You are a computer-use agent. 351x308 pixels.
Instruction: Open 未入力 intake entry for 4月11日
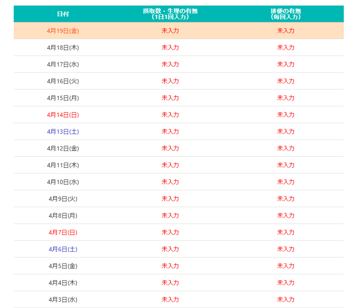[x=170, y=165]
